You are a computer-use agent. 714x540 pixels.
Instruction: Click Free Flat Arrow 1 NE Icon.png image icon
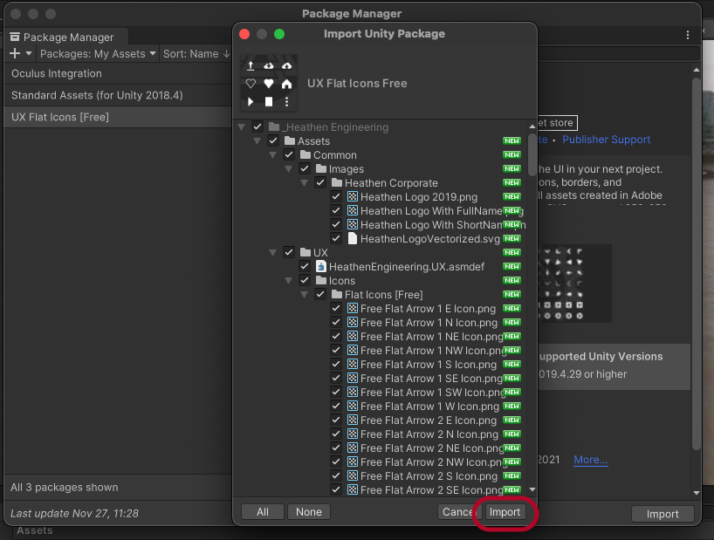pyautogui.click(x=353, y=336)
